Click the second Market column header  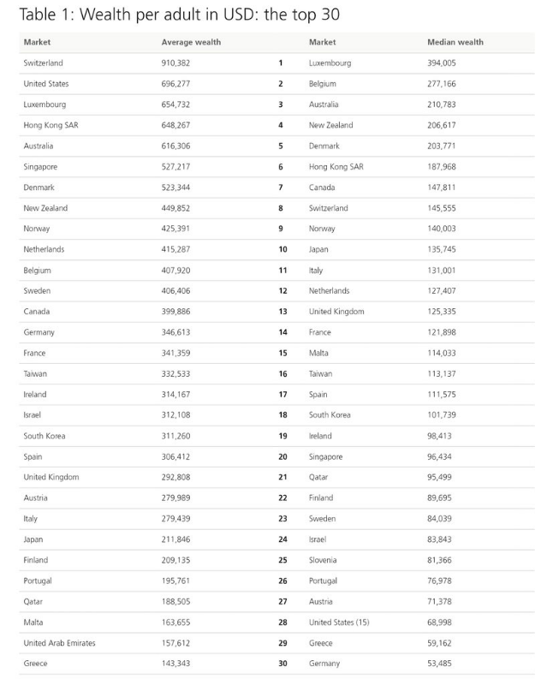(x=323, y=42)
